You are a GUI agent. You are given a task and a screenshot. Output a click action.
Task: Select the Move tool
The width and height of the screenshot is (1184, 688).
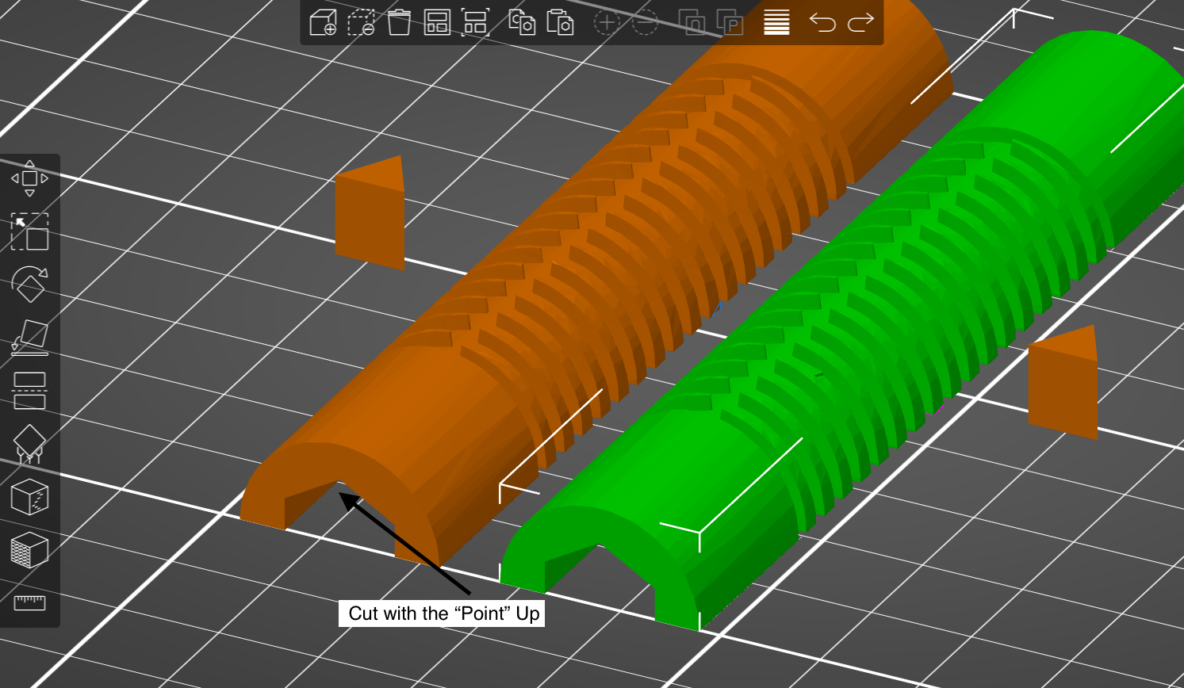coord(29,178)
